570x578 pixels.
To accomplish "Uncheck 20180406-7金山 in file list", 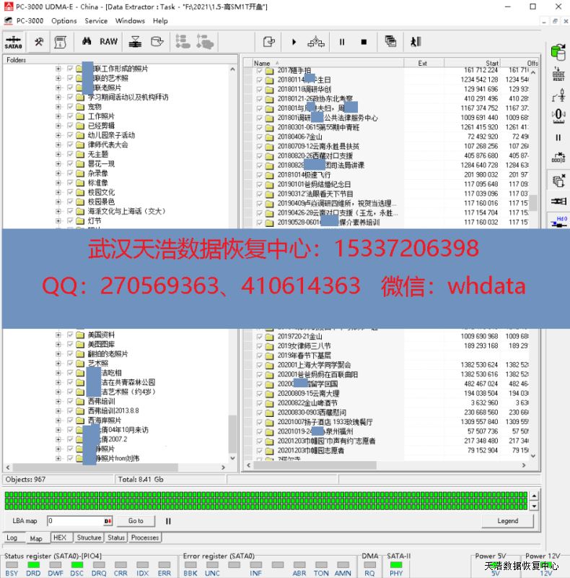I will 259,137.
